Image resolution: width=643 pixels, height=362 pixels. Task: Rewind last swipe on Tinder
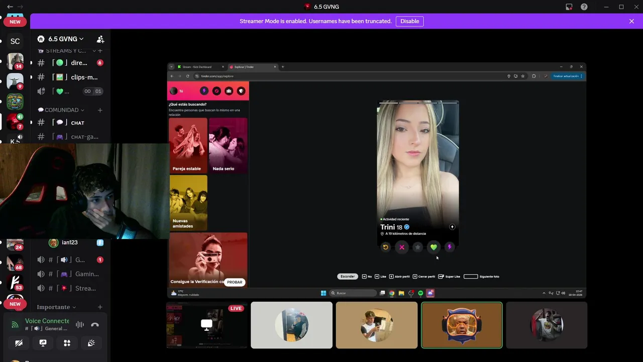coord(385,247)
